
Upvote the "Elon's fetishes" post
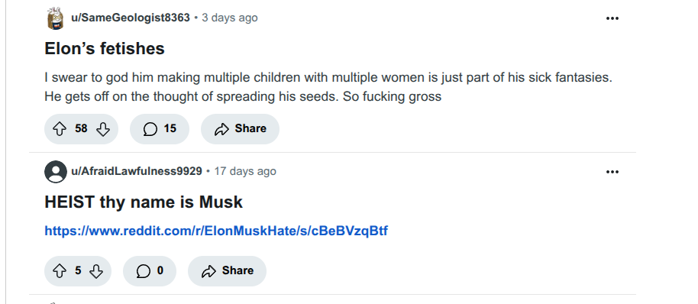[60, 129]
